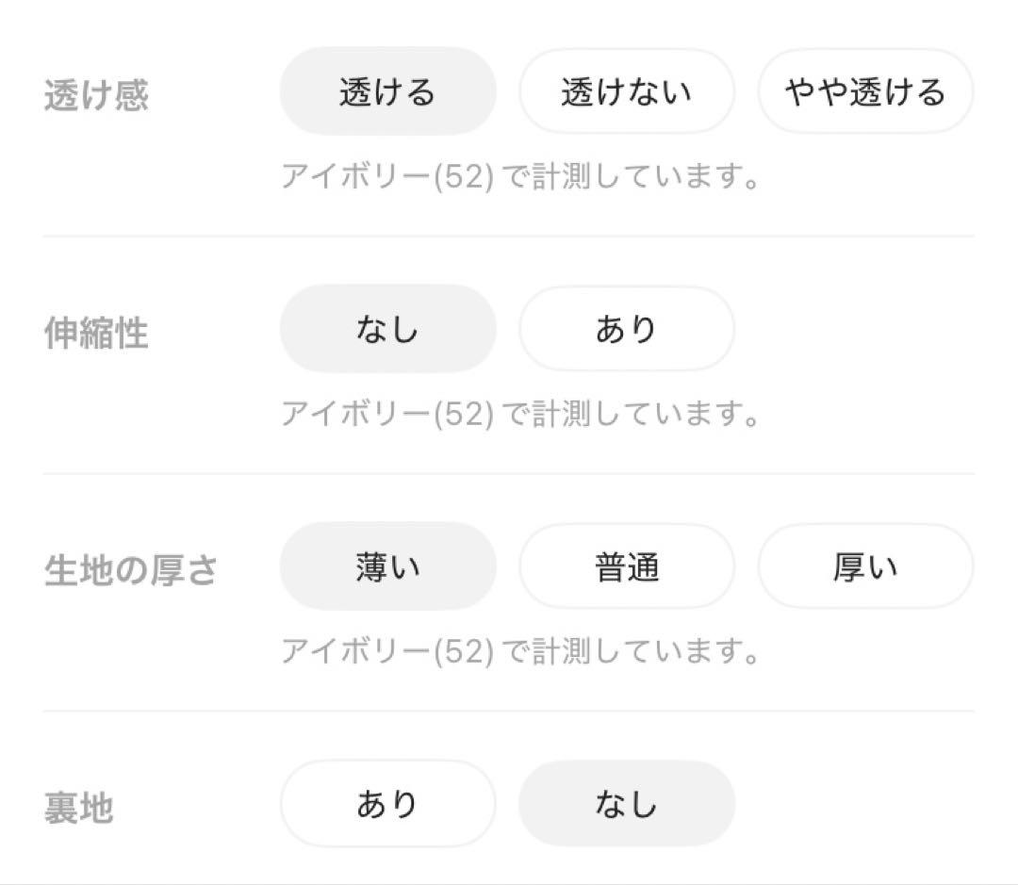Viewport: 1018px width, 885px height.
Task: Click the 透け感 row label
Action: tap(96, 96)
